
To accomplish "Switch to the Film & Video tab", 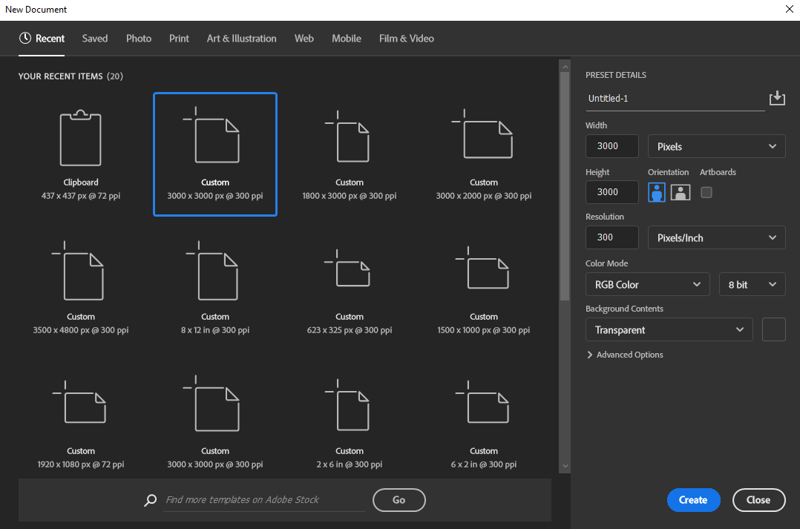I will [406, 38].
